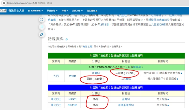The height and width of the screenshot is (110, 189).
Task: Click the fullscreen expand icon
Action: [42, 19]
